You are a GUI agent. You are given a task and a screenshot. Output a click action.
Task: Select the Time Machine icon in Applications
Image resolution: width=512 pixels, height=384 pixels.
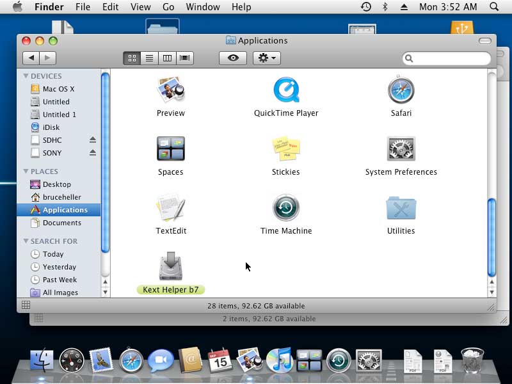coord(286,207)
